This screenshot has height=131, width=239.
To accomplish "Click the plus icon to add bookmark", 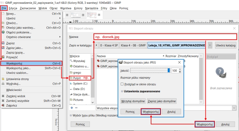I will pyautogui.click(x=72, y=108).
